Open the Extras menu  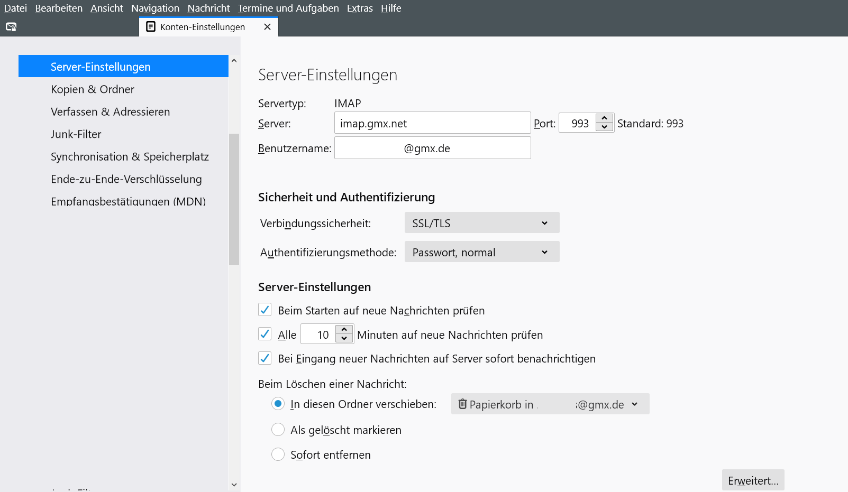coord(360,8)
